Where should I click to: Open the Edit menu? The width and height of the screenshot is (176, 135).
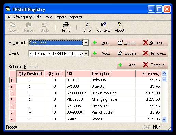pyautogui.click(x=38, y=17)
